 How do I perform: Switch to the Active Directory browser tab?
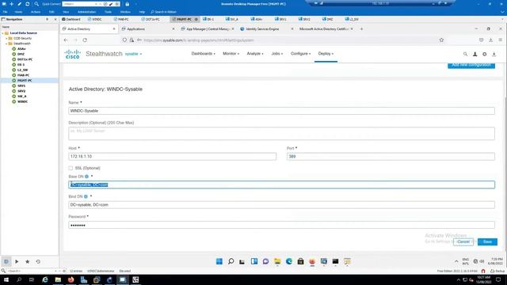(x=89, y=28)
